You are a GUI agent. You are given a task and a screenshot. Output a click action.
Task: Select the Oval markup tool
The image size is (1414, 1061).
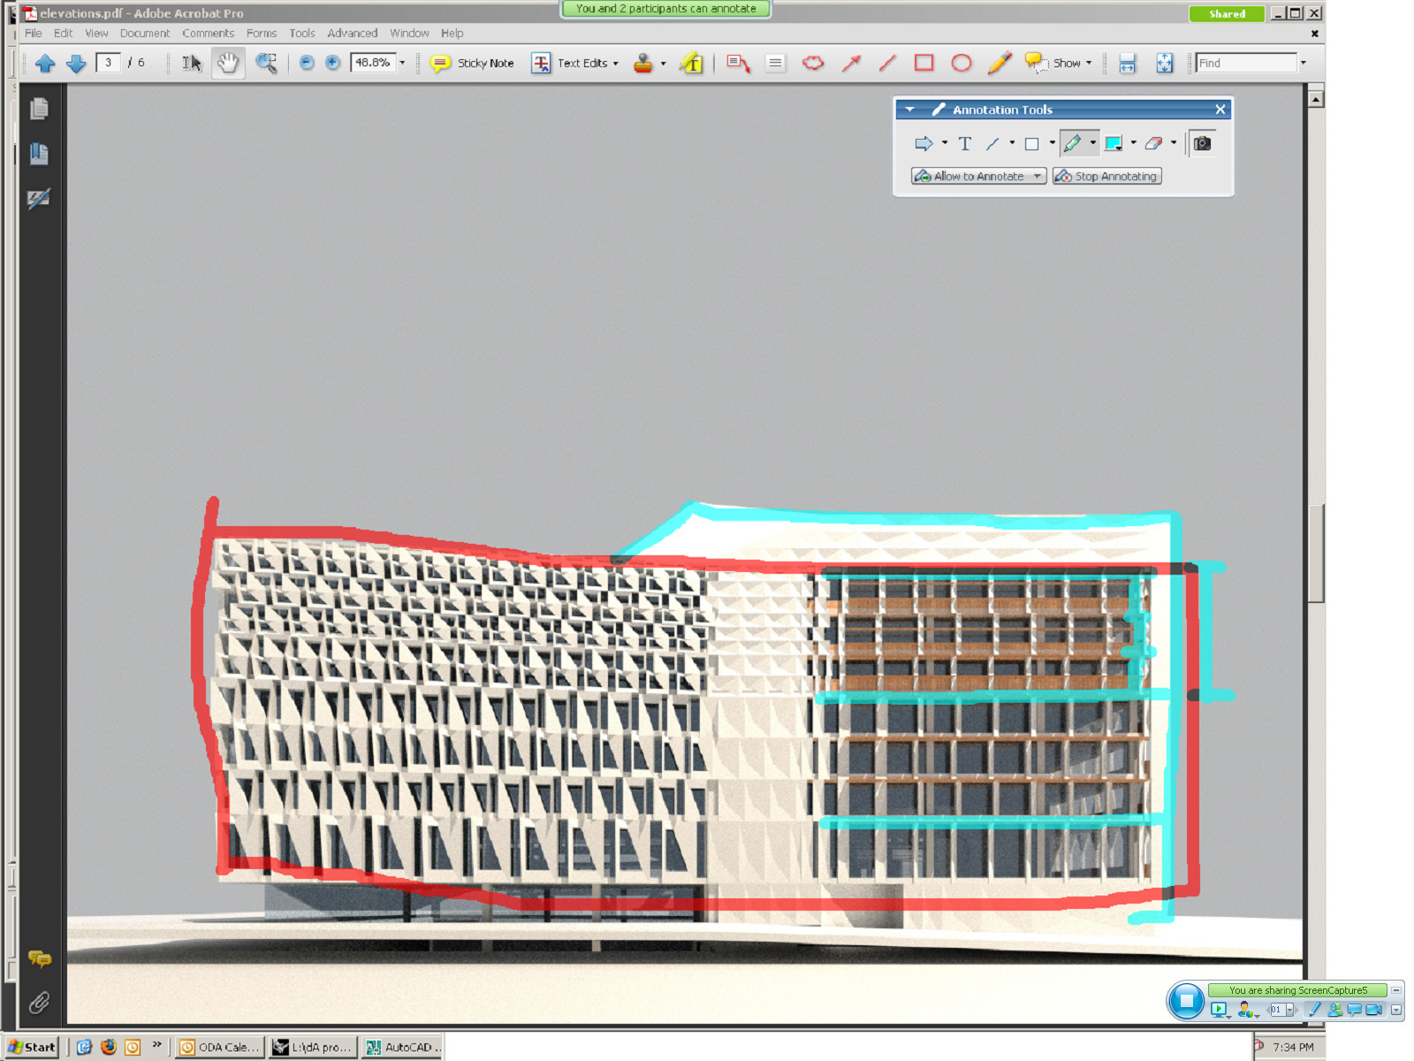[x=962, y=63]
